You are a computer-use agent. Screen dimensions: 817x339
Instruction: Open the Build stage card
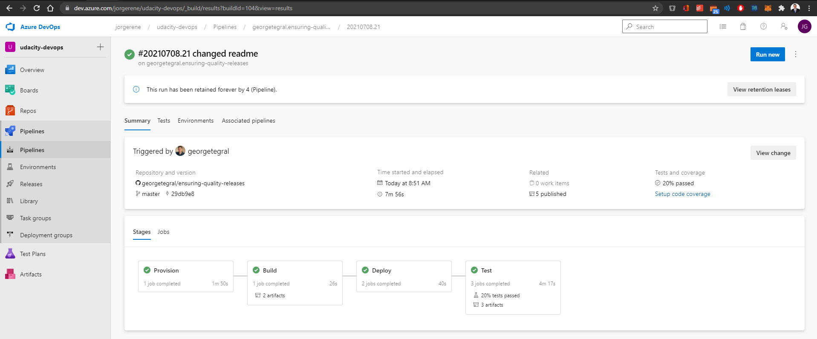pos(295,283)
